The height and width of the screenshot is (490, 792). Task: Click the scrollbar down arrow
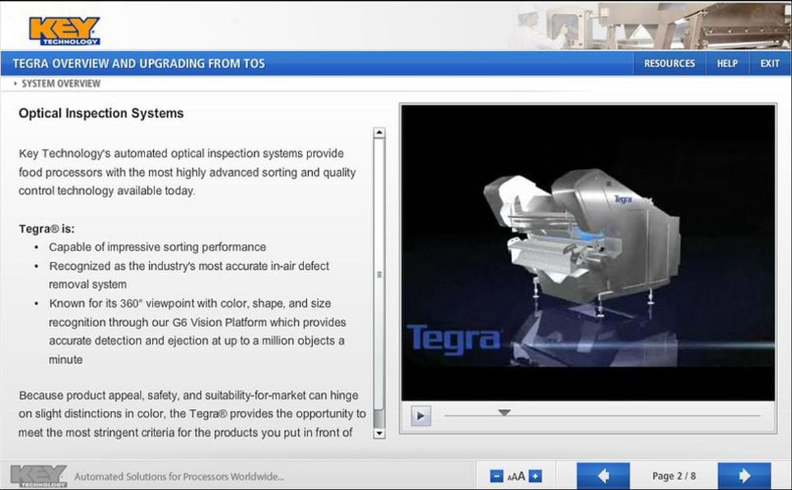pos(378,433)
